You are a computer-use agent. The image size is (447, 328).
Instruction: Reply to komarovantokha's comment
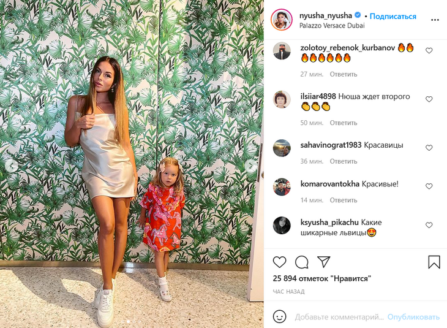pyautogui.click(x=344, y=200)
